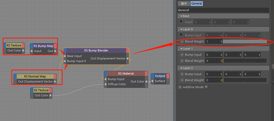Toggle Additive Mode animation circle
Viewport: 274px width, 121px height.
point(180,87)
